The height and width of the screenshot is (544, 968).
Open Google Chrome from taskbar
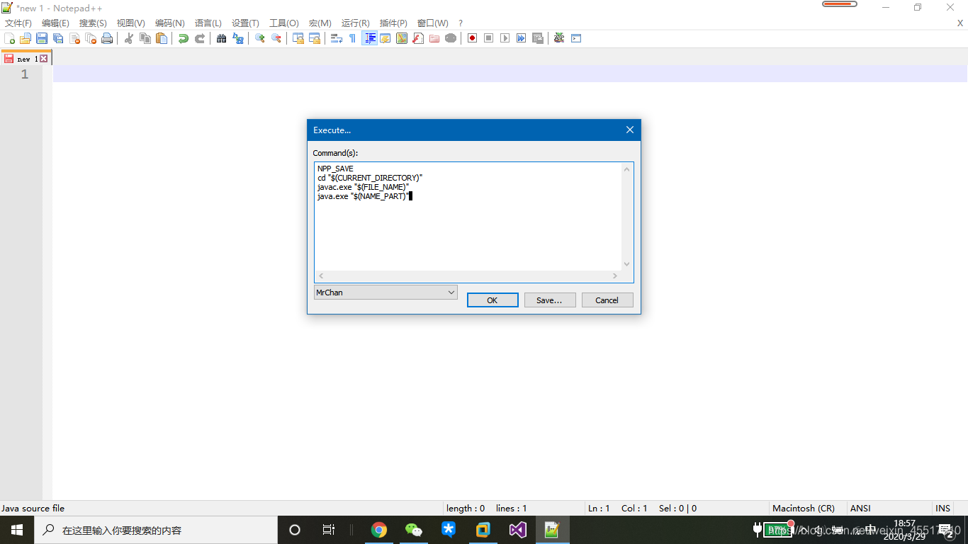[379, 530]
